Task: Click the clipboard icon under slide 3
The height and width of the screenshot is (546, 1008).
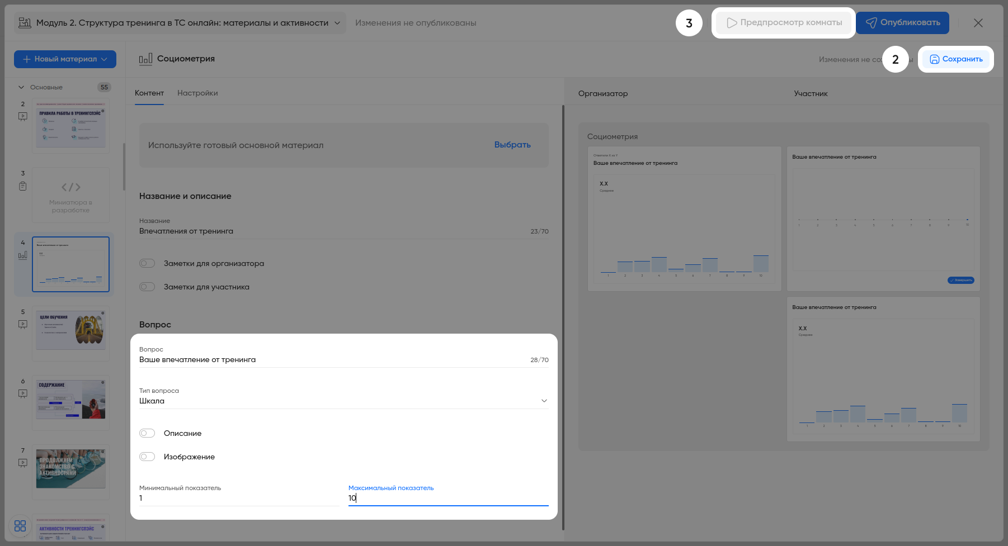Action: pos(23,186)
